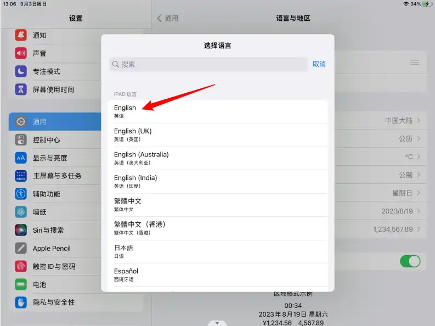
Task: Click the 搜索 language search field
Action: [208, 64]
